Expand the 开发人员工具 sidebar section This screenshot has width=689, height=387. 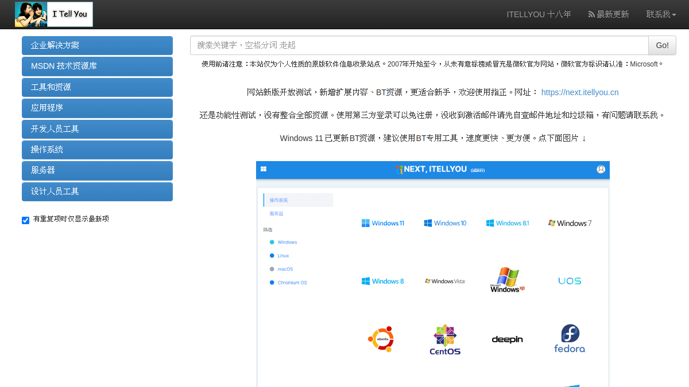coord(97,129)
